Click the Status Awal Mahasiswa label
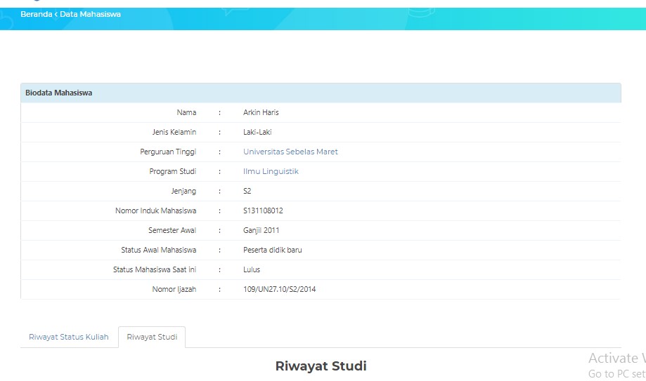The height and width of the screenshot is (381, 646). (159, 250)
